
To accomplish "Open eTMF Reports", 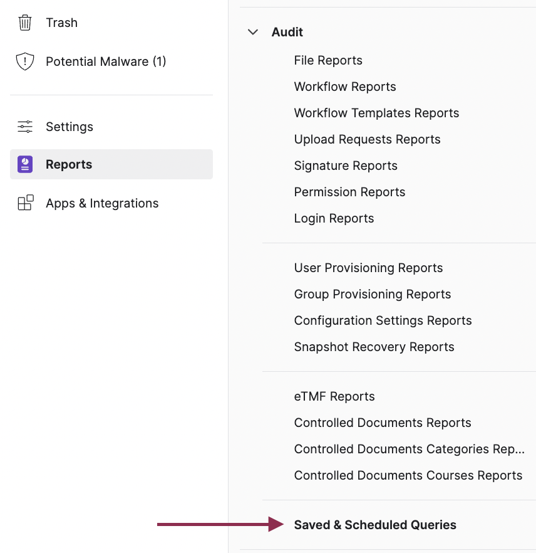I will coord(334,396).
